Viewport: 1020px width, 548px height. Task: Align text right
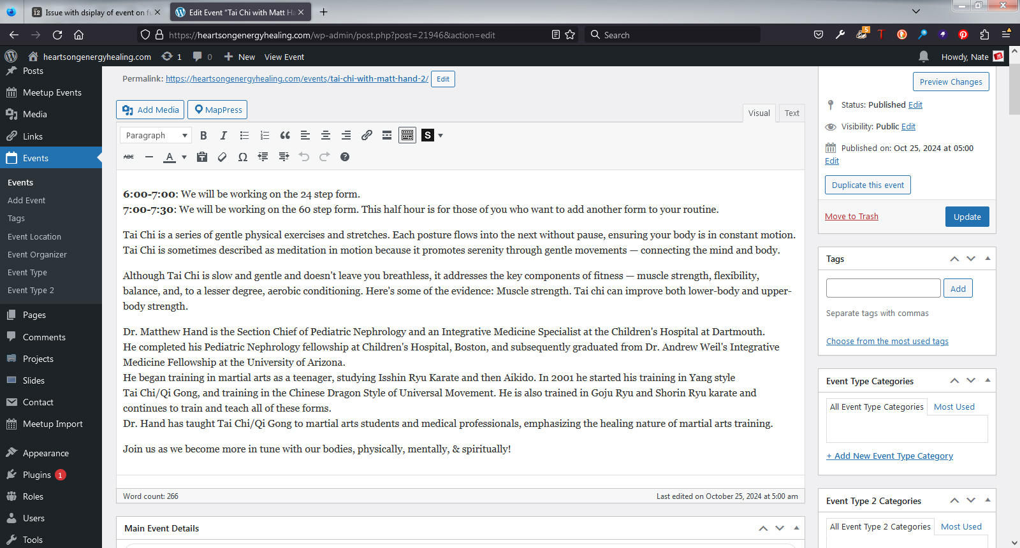click(346, 135)
